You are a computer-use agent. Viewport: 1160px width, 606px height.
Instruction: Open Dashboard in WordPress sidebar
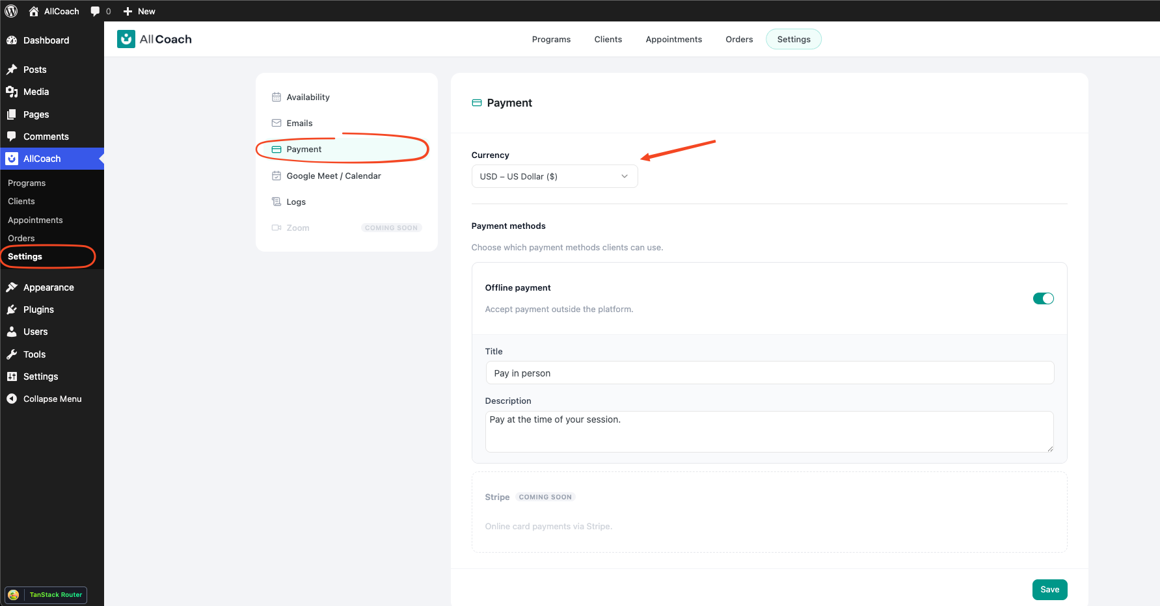[x=52, y=40]
